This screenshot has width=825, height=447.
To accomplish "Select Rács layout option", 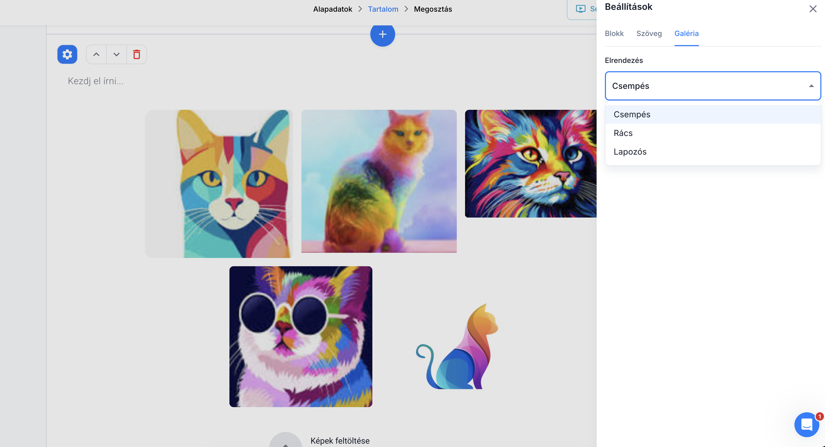I will (623, 133).
